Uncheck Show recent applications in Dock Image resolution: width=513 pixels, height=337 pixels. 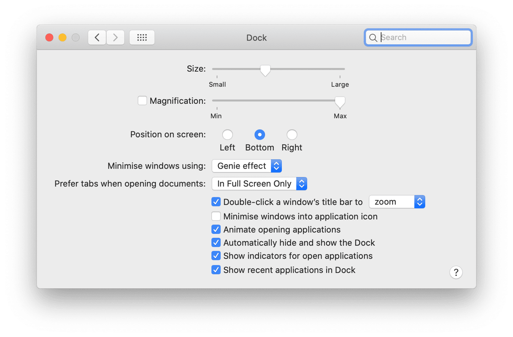click(x=216, y=270)
